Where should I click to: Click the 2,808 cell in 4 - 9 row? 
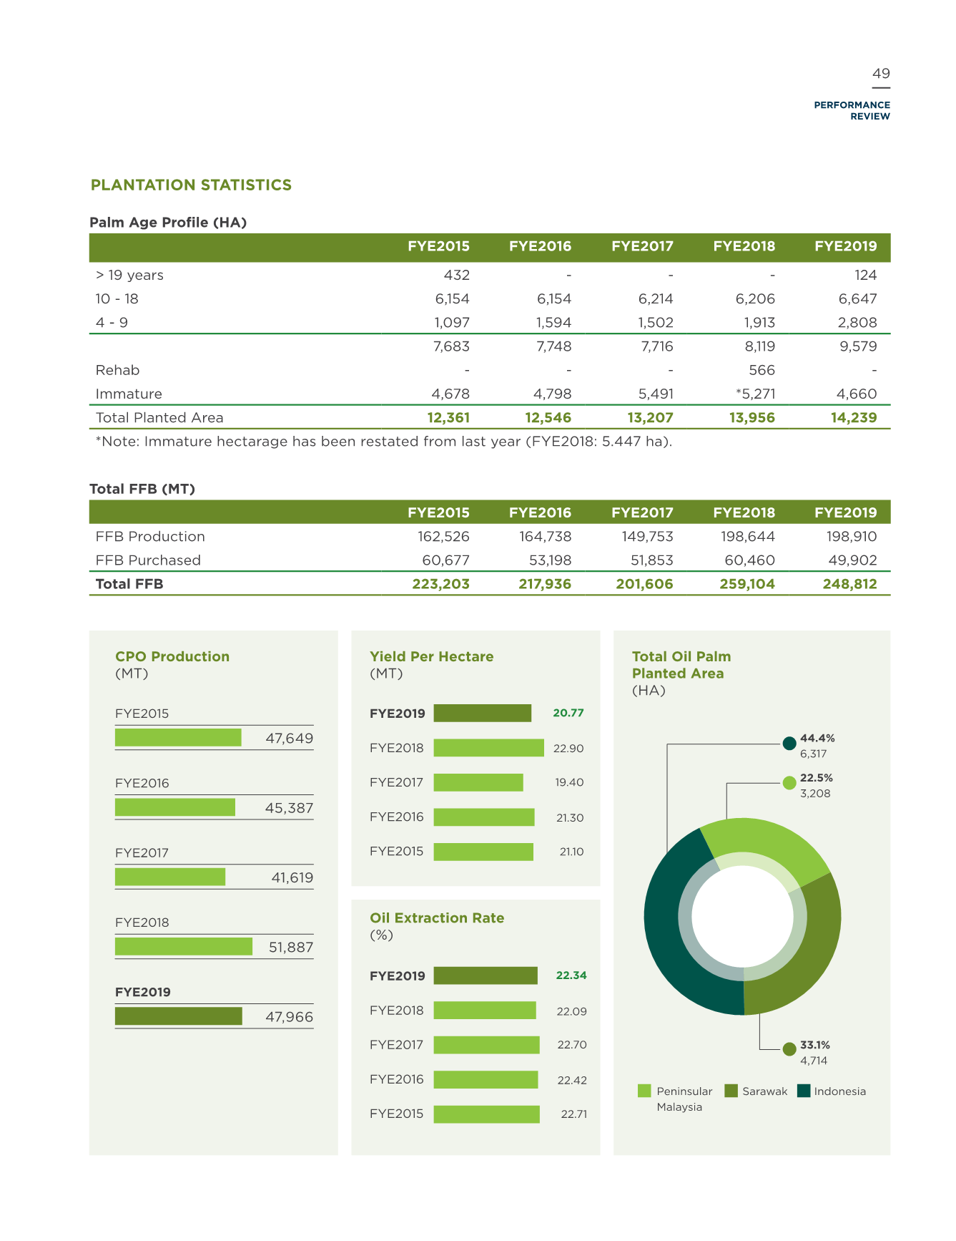pyautogui.click(x=857, y=323)
